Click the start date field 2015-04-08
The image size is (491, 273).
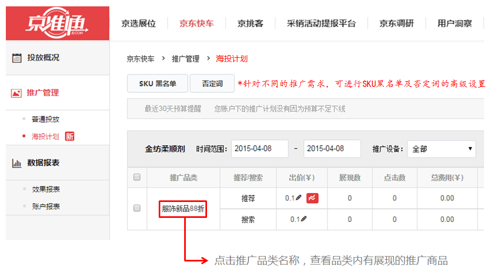(260, 149)
